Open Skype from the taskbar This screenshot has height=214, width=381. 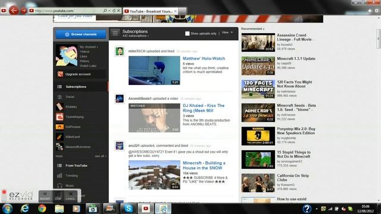(128, 209)
